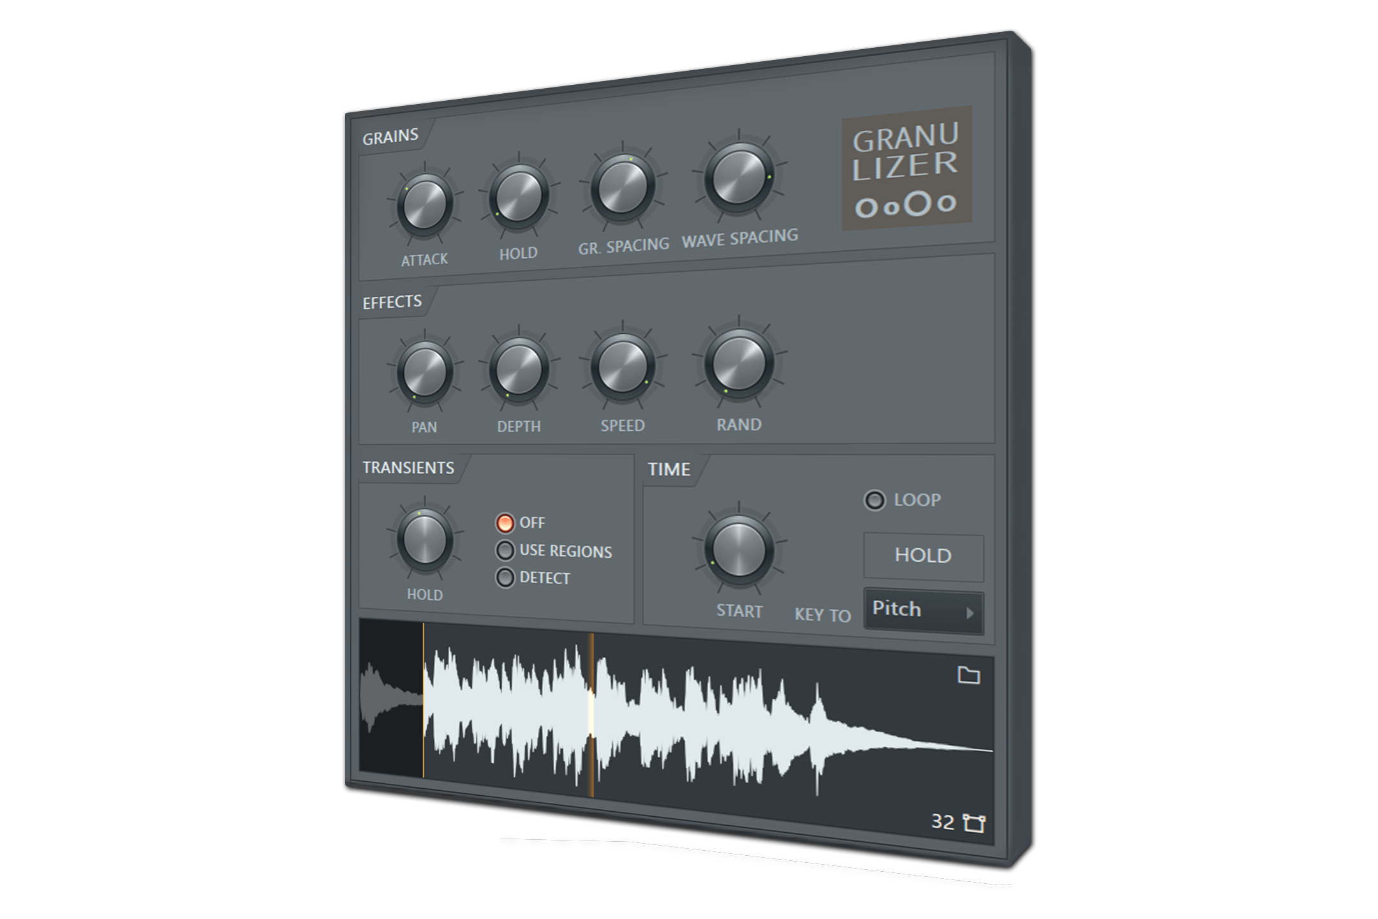Click the Grains HOLD knob

point(518,197)
